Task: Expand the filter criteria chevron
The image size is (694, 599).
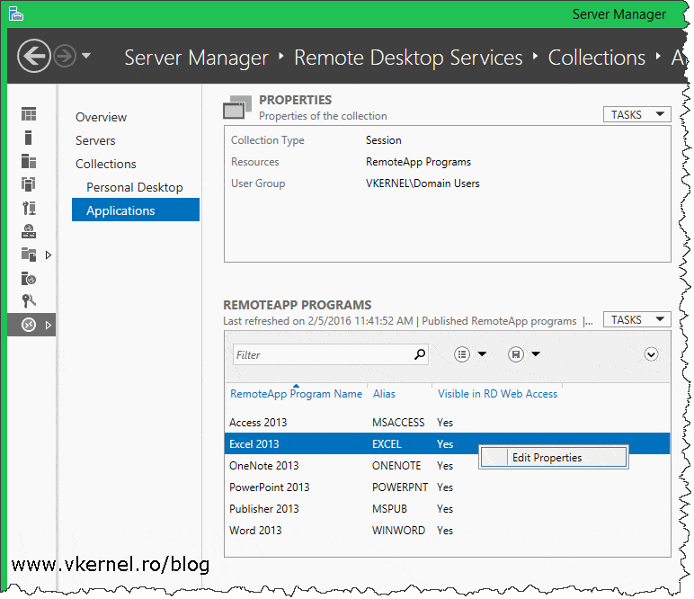Action: (651, 354)
